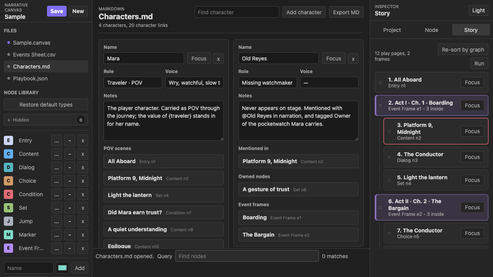The height and width of the screenshot is (277, 493).
Task: Focus on the Old Reyes character
Action: pyautogui.click(x=334, y=58)
